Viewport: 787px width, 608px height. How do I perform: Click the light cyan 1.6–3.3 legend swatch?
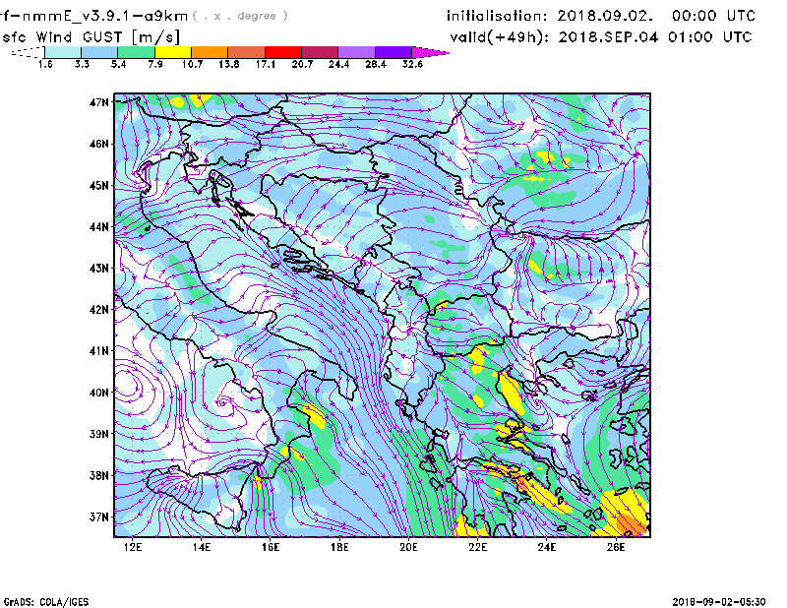point(63,52)
